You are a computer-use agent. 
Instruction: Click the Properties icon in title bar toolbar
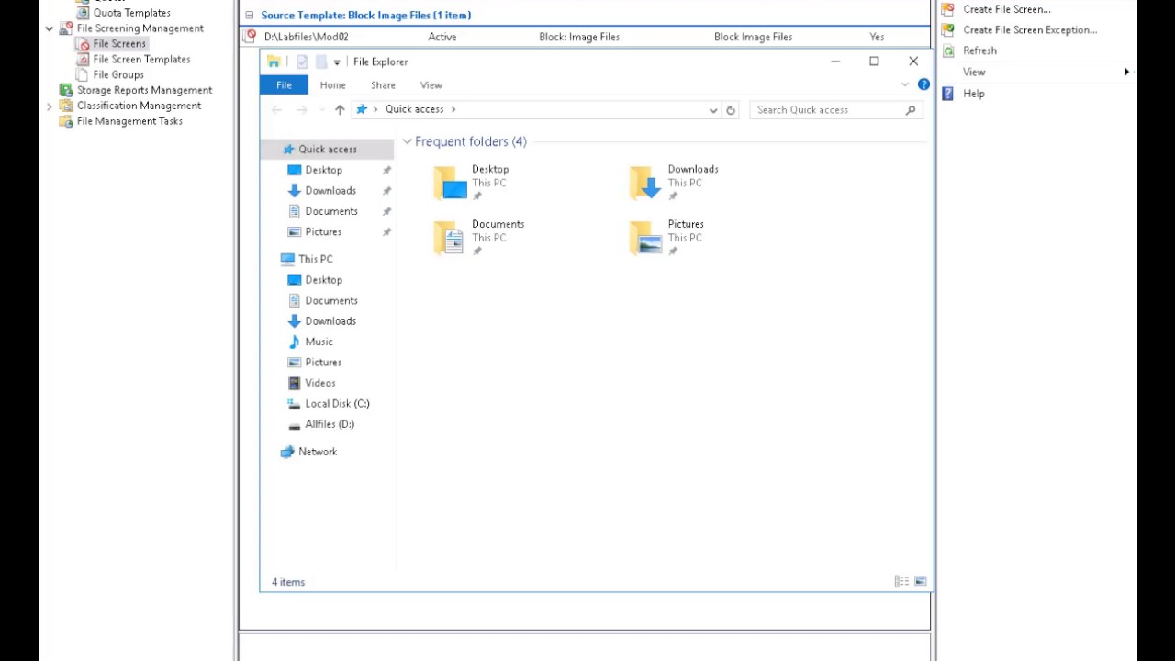[302, 62]
